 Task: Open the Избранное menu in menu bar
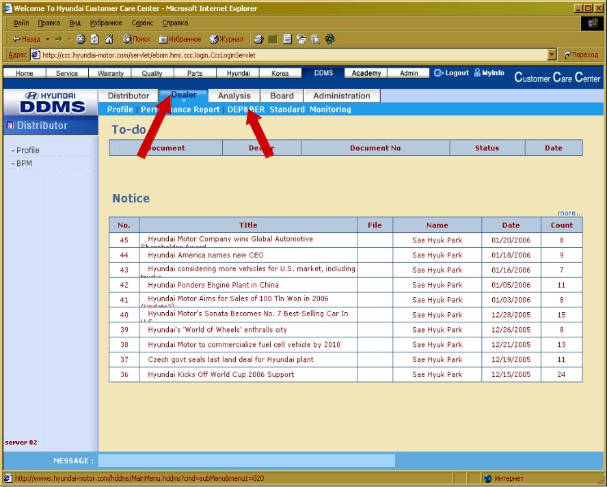(106, 23)
